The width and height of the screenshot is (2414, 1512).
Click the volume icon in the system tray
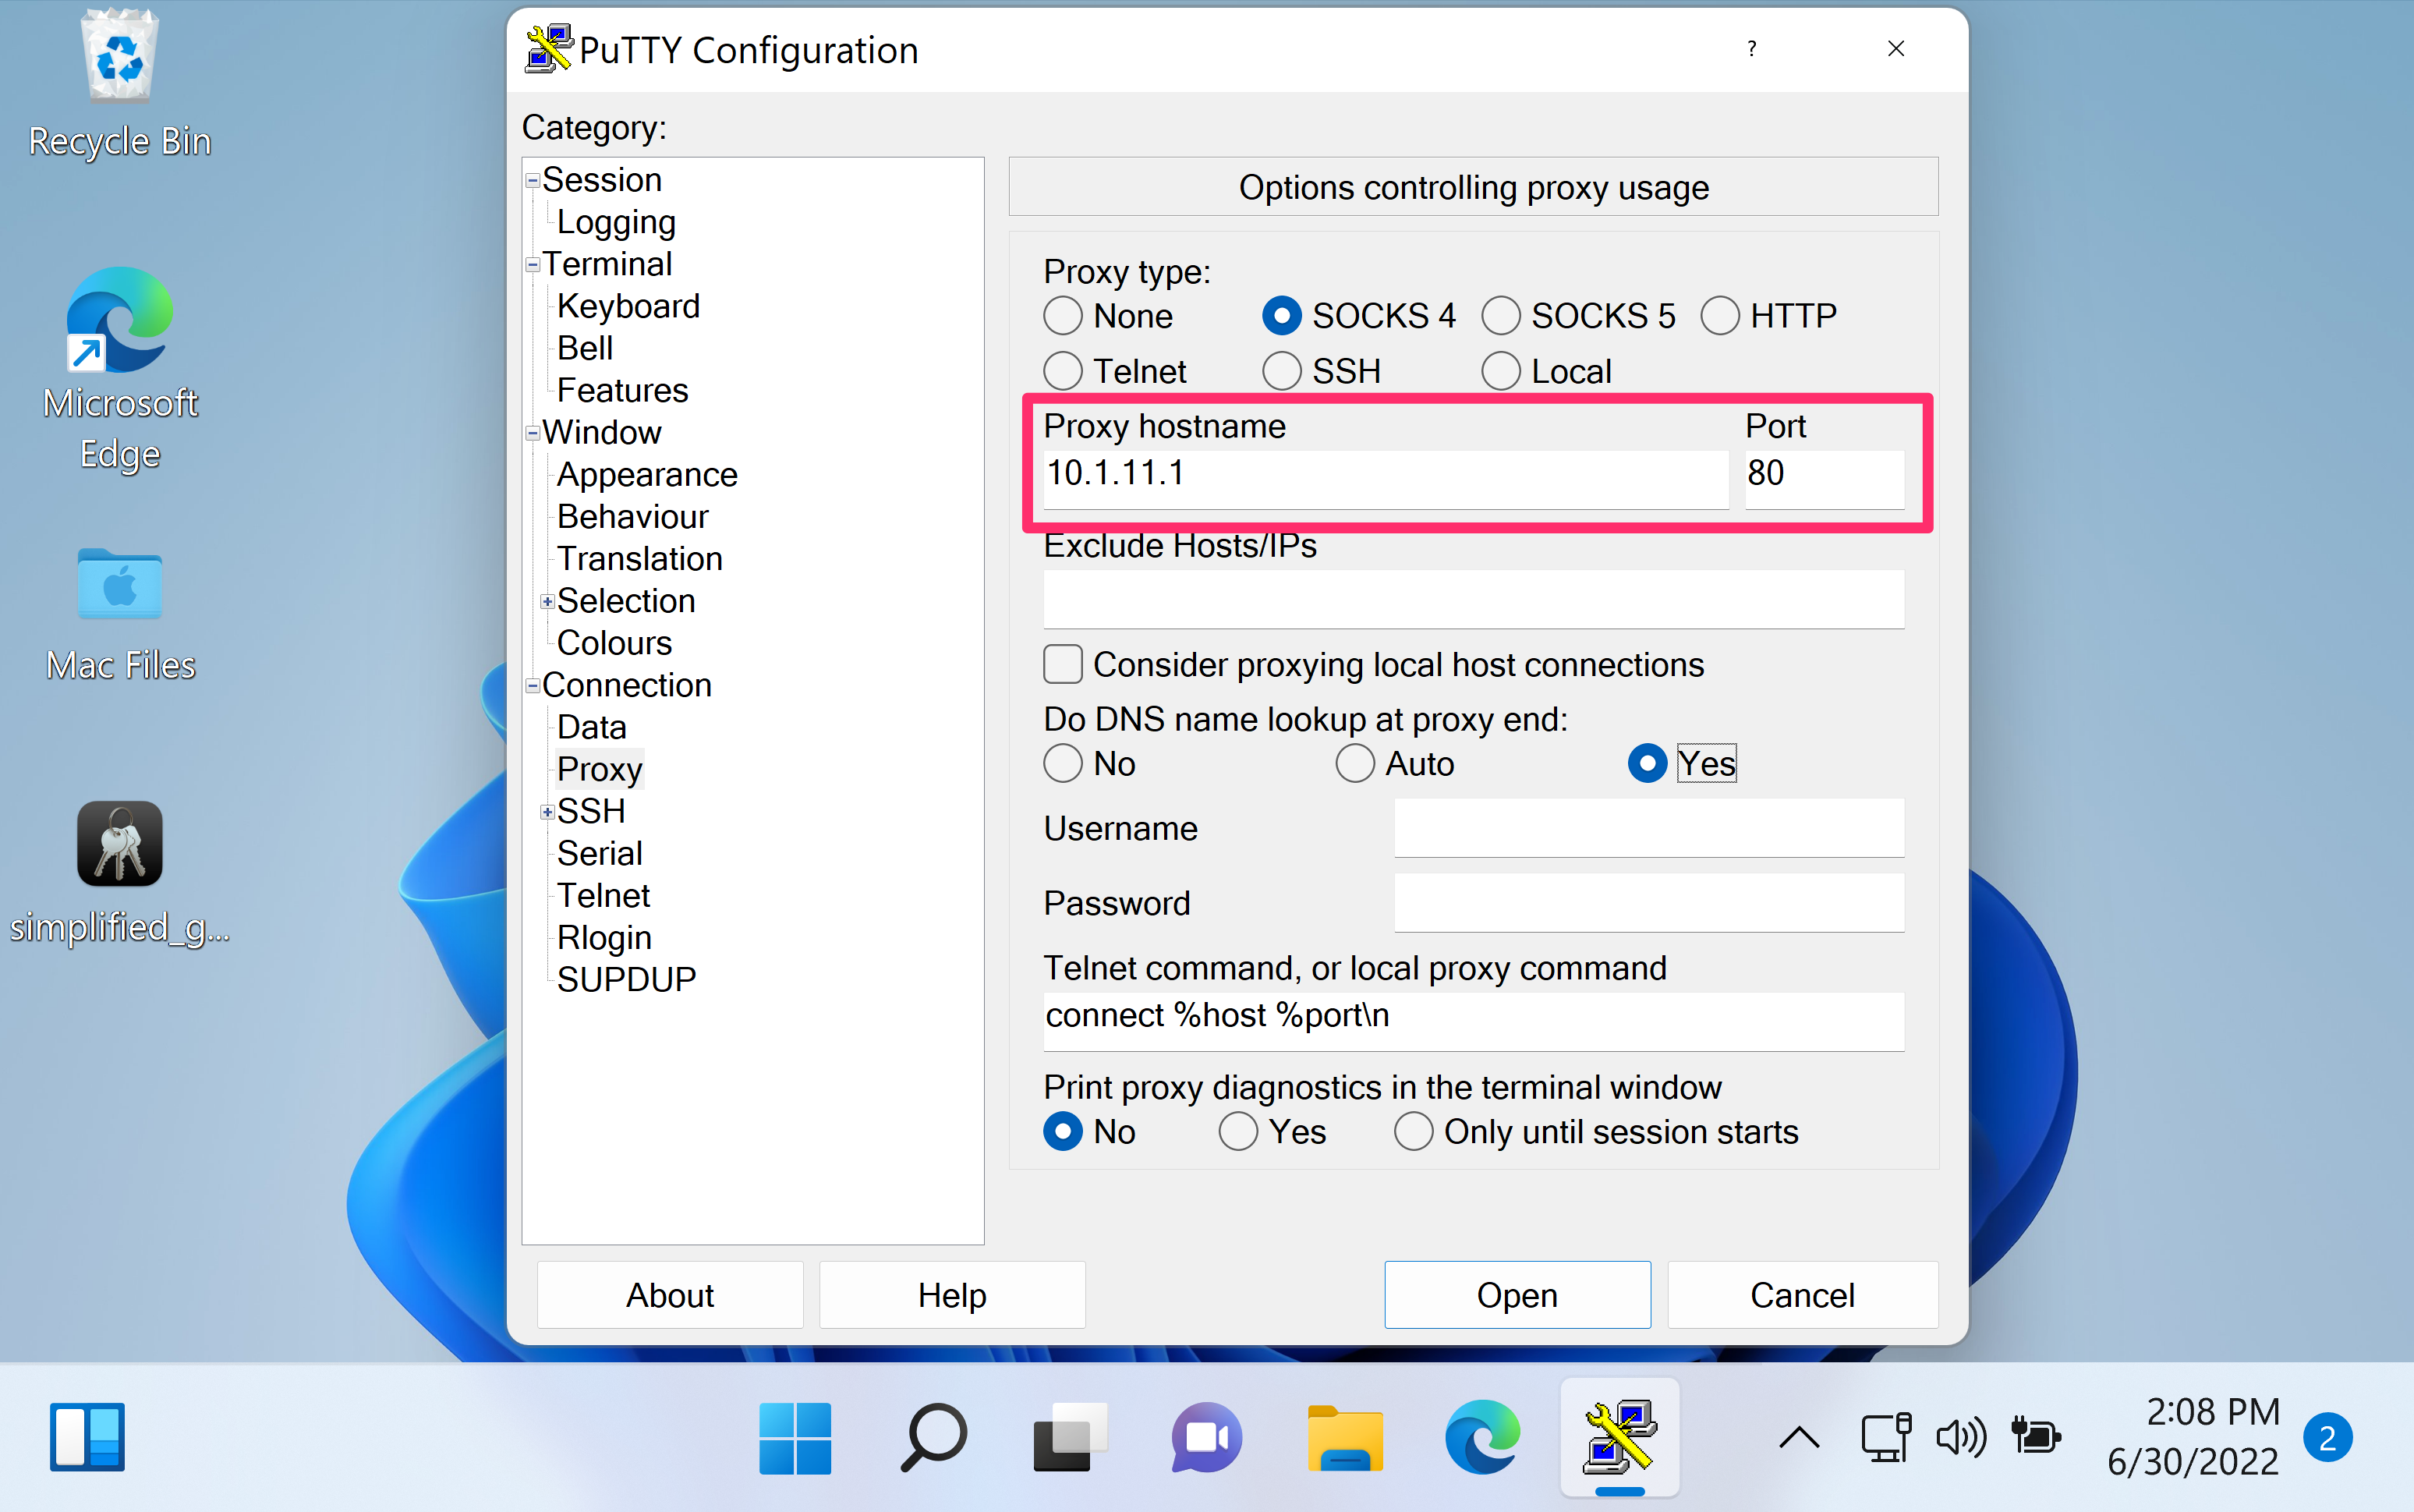coord(1960,1437)
